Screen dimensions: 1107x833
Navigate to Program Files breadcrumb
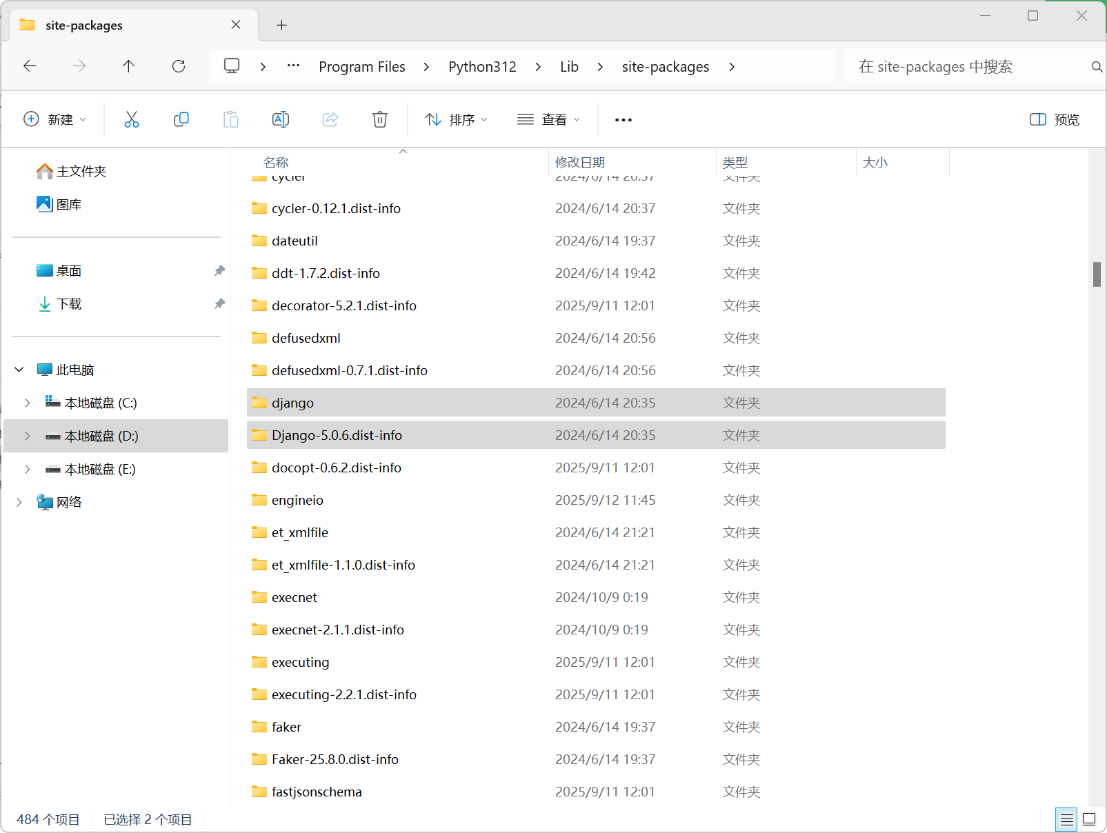click(362, 67)
